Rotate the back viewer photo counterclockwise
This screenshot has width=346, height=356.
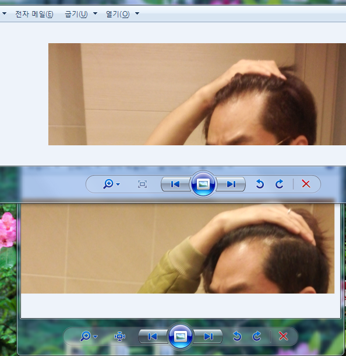237,336
